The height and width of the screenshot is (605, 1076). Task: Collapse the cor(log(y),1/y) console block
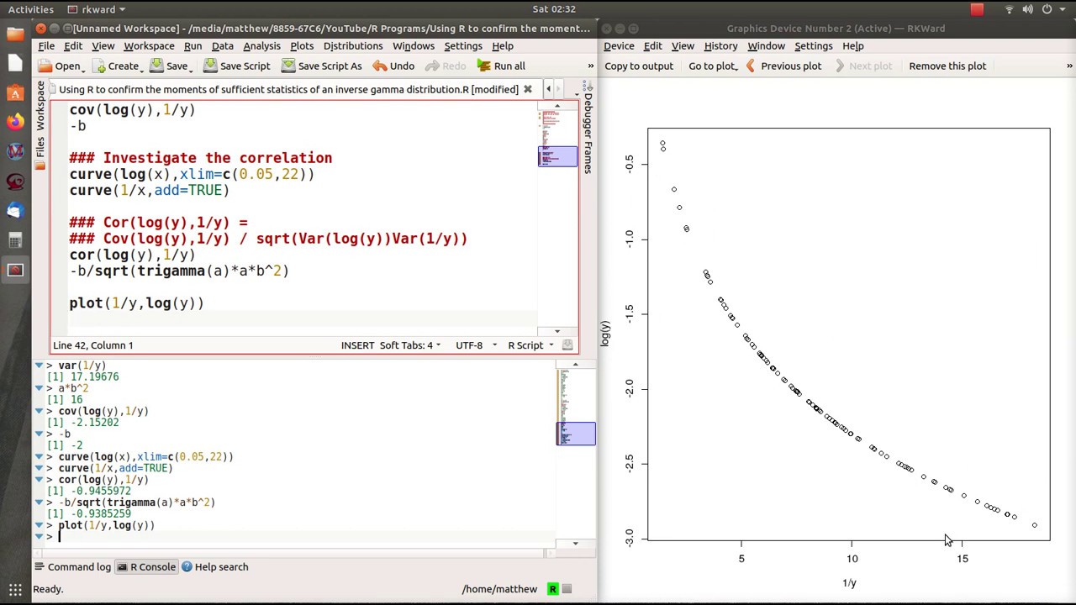39,480
